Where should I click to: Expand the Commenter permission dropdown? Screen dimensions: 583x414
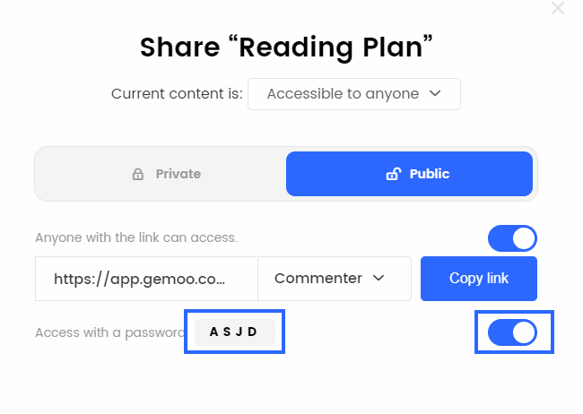click(x=335, y=279)
